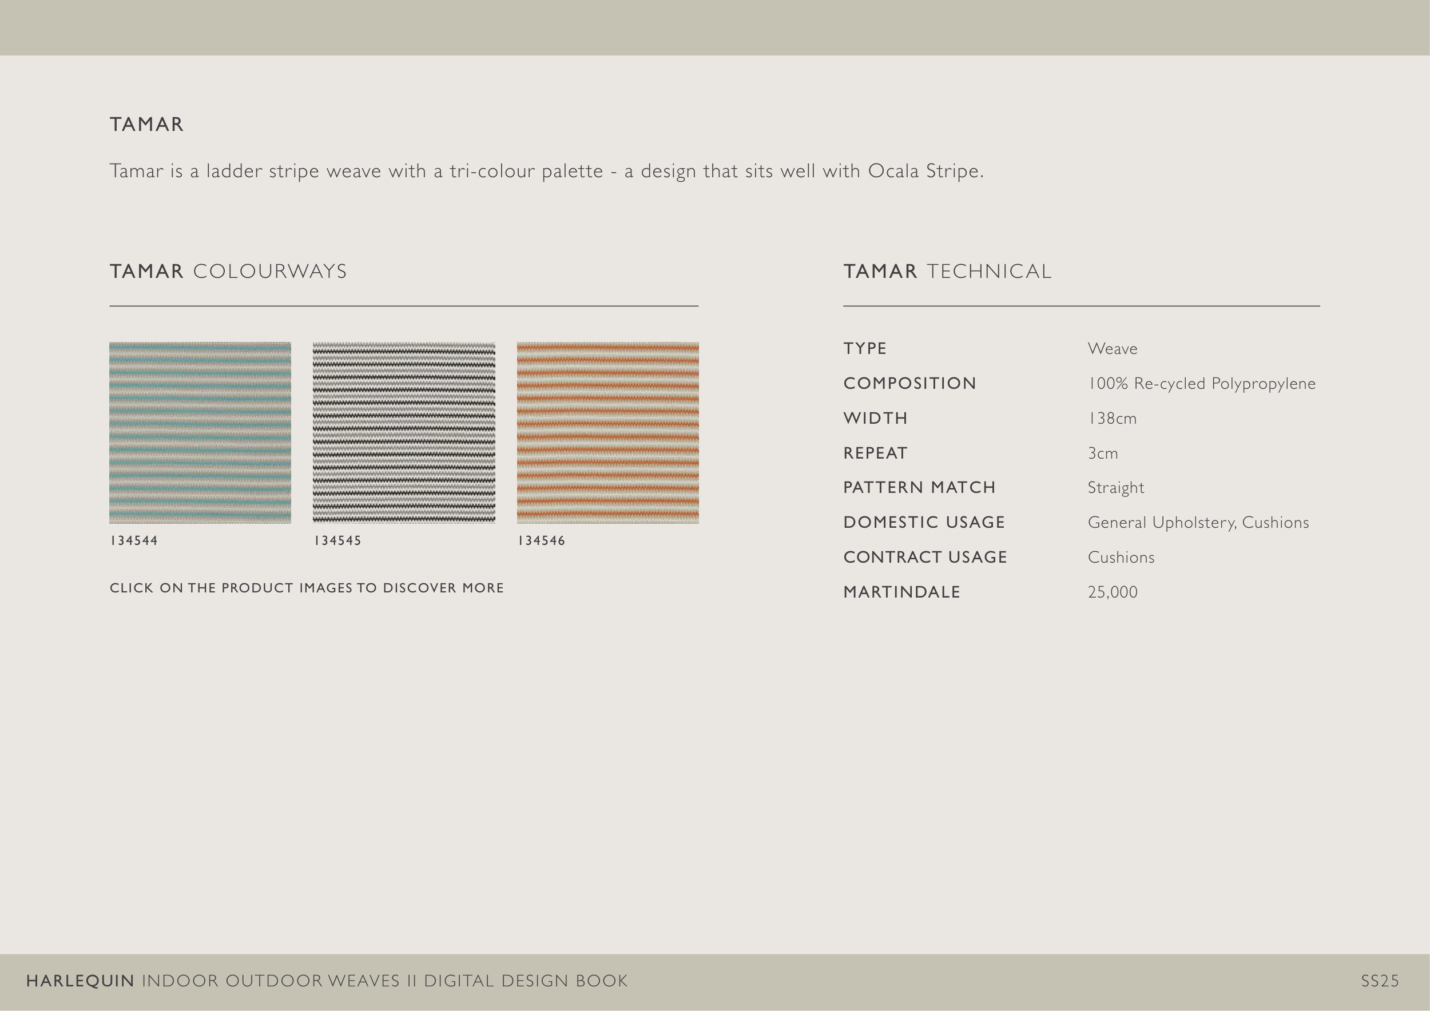Click the Straight pattern match value
Viewport: 1430px width, 1011px height.
[1115, 487]
